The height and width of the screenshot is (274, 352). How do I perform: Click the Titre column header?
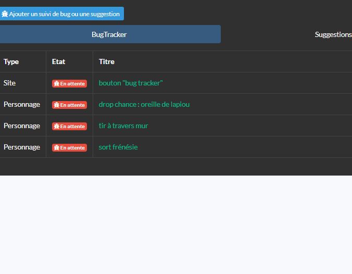106,61
